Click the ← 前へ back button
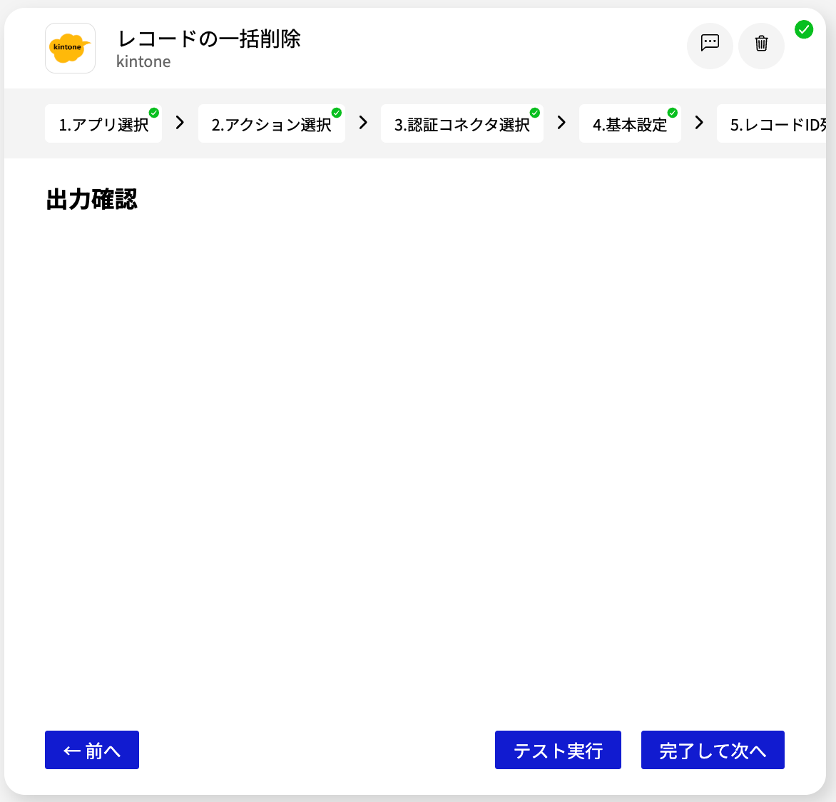 pos(92,750)
